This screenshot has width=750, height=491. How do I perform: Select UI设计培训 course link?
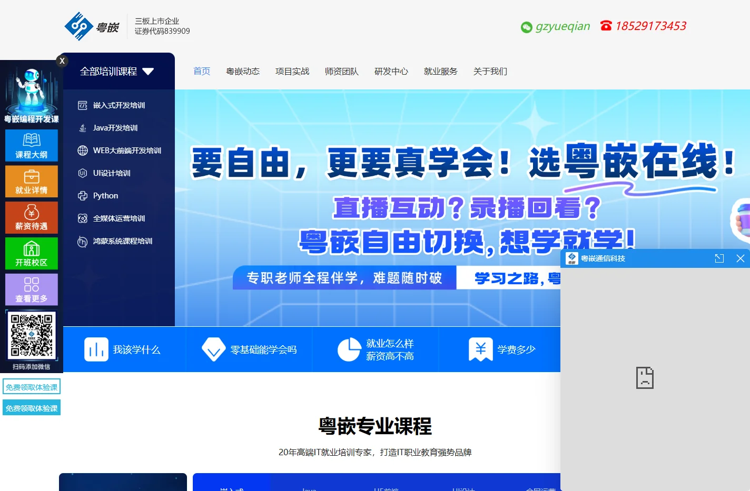tap(112, 173)
